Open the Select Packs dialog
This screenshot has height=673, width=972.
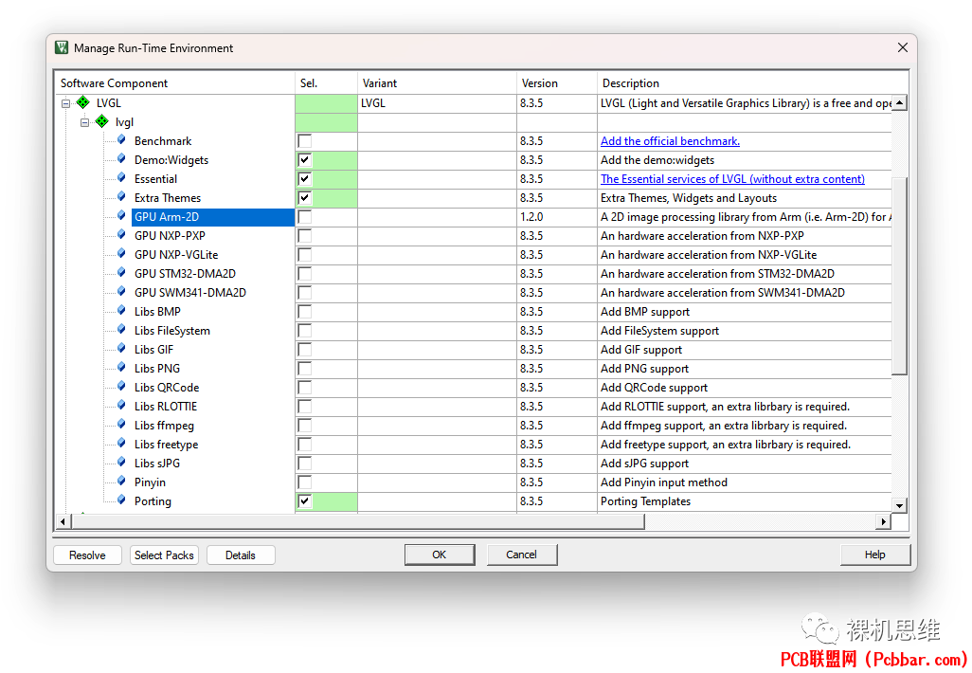click(164, 555)
